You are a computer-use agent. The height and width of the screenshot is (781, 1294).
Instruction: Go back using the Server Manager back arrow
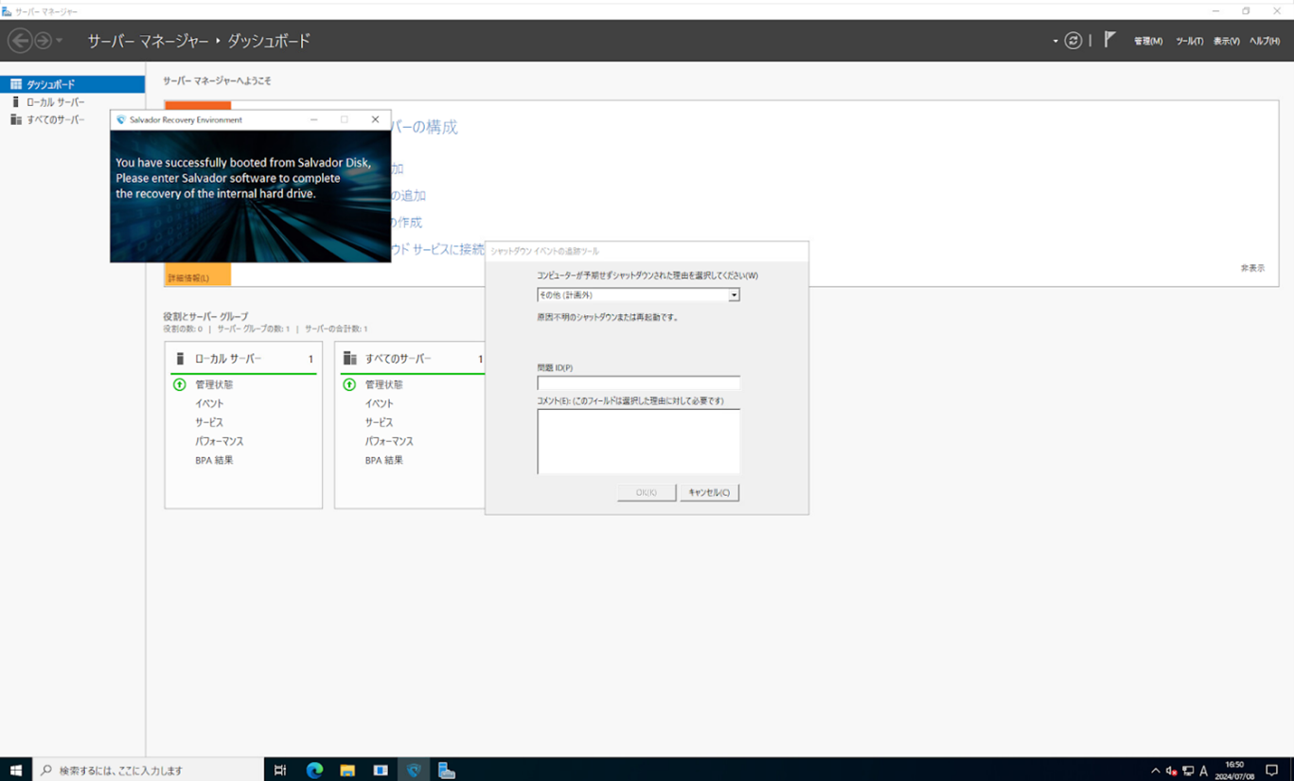pos(20,41)
